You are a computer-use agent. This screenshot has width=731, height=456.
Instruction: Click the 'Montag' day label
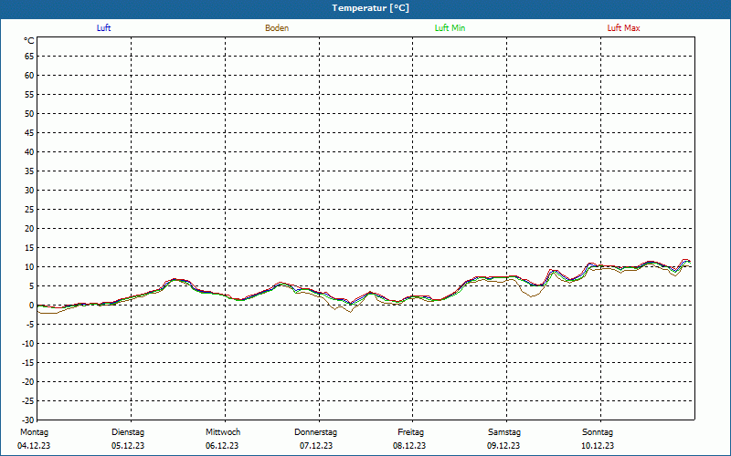[x=34, y=432]
